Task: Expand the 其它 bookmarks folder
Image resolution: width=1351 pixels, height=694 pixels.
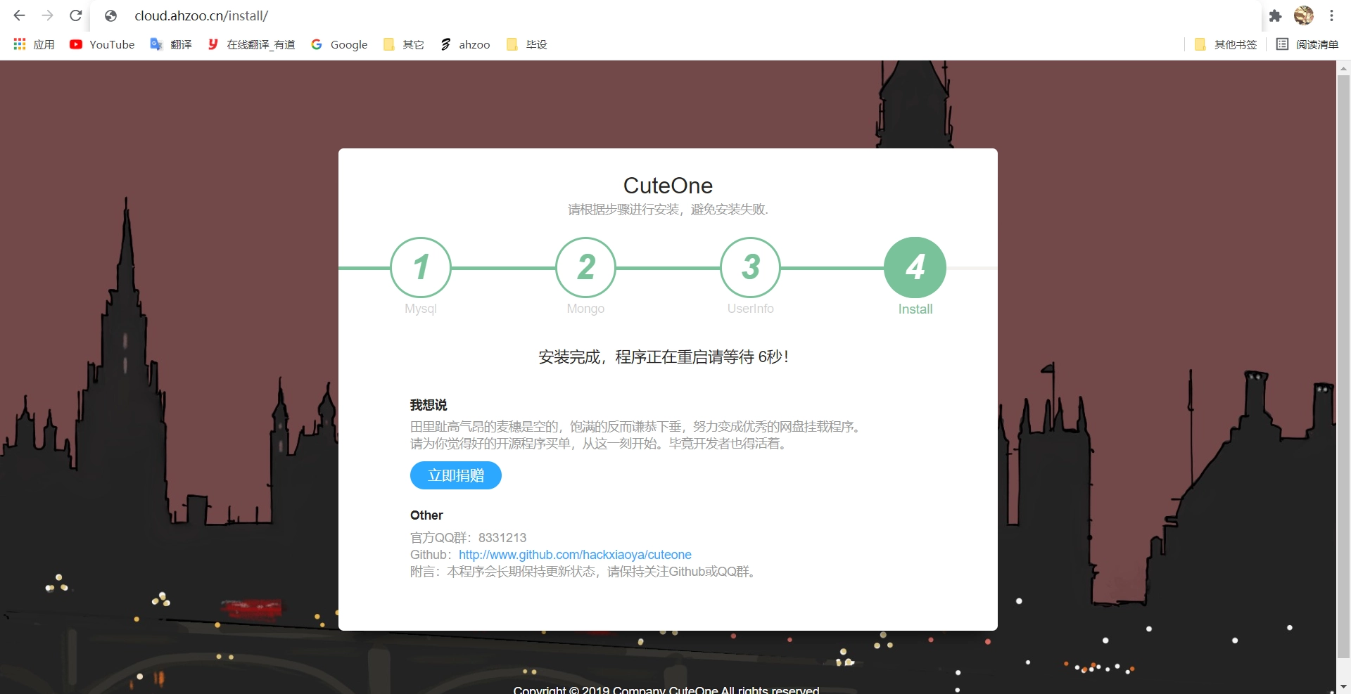Action: tap(404, 44)
